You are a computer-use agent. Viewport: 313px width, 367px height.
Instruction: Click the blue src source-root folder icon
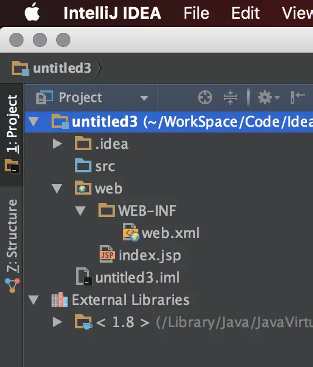83,165
